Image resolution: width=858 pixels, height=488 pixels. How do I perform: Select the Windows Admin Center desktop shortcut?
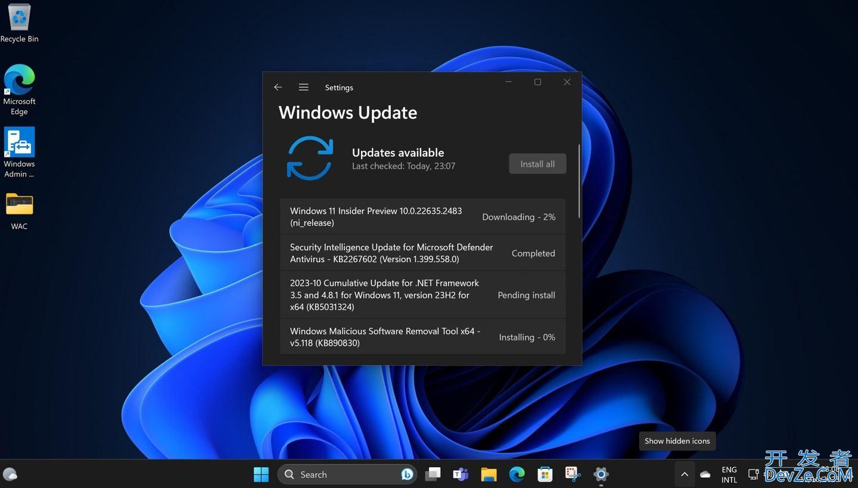coord(19,153)
